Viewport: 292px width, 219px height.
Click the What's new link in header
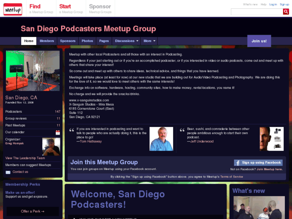(250, 4)
